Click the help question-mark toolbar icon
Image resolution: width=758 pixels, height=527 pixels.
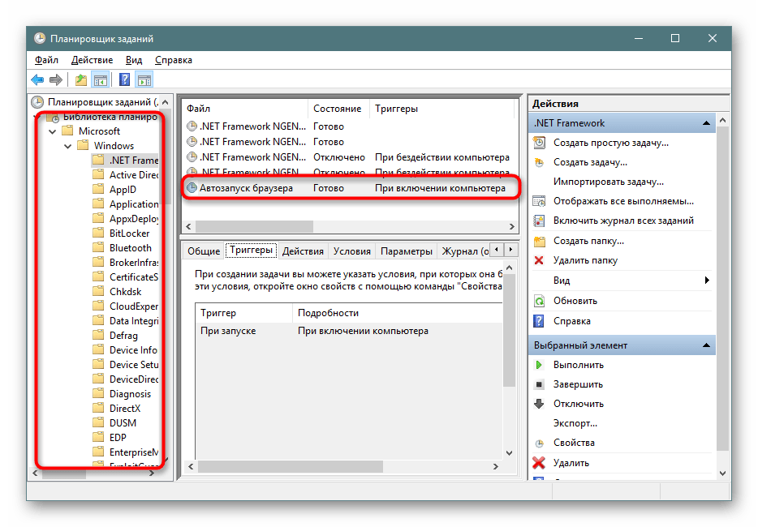click(x=124, y=79)
